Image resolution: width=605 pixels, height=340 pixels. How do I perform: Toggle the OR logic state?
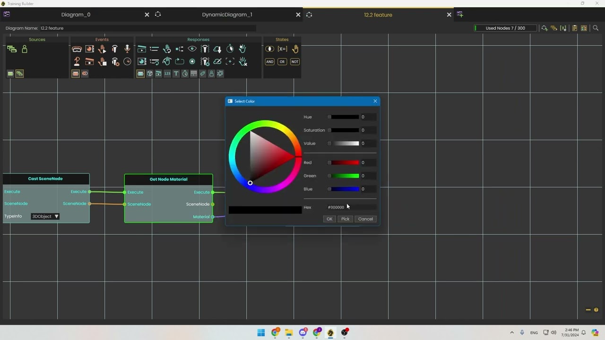282,62
